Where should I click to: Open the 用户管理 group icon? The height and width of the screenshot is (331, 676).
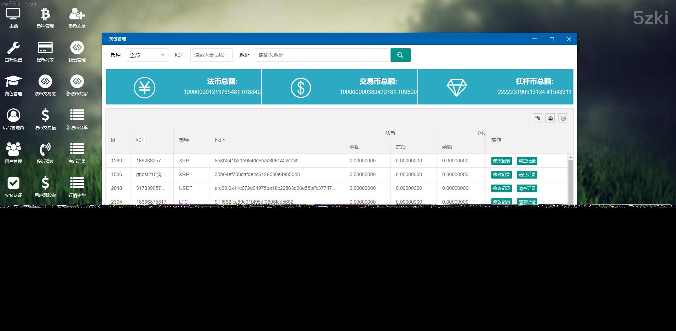[13, 150]
